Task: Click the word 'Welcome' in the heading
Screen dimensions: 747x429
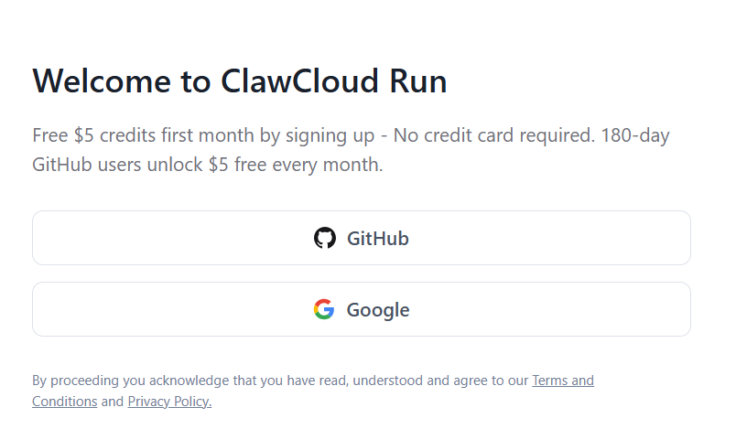Action: point(102,80)
